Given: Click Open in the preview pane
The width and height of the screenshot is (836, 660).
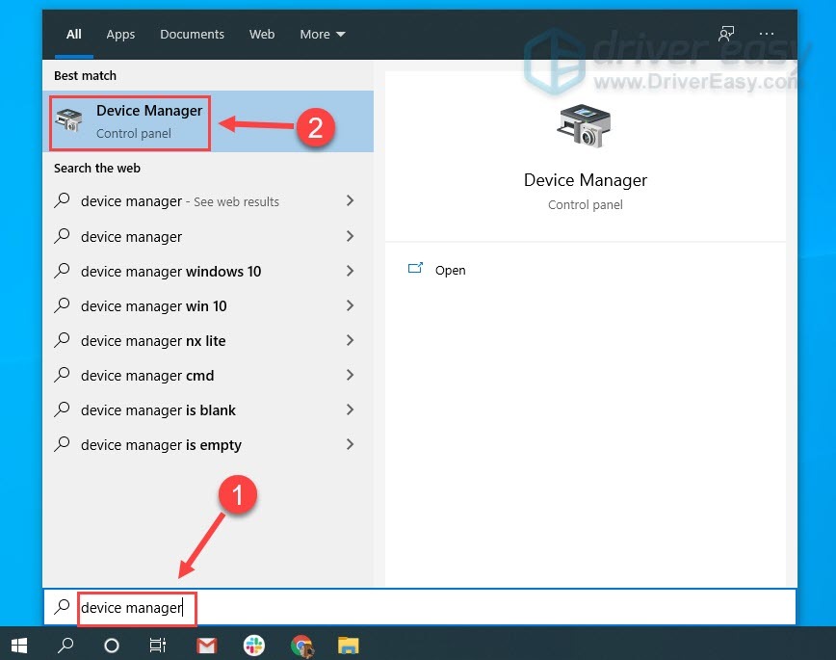Looking at the screenshot, I should (450, 270).
